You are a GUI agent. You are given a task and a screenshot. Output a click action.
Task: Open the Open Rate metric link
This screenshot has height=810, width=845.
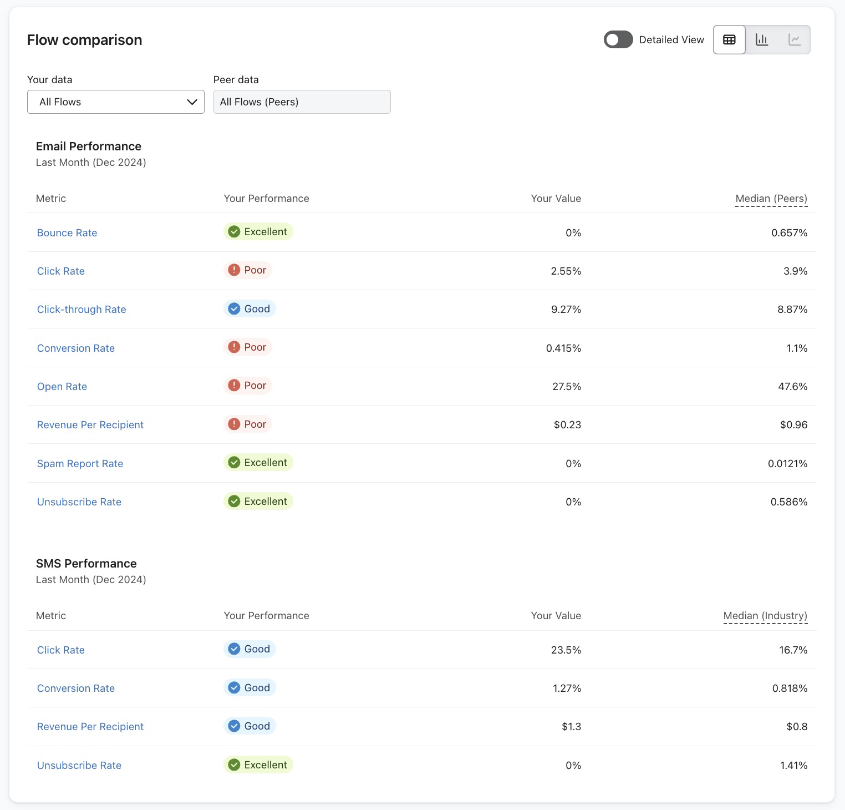coord(62,387)
